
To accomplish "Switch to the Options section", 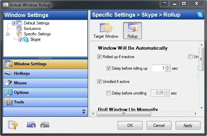I will coord(21,92).
